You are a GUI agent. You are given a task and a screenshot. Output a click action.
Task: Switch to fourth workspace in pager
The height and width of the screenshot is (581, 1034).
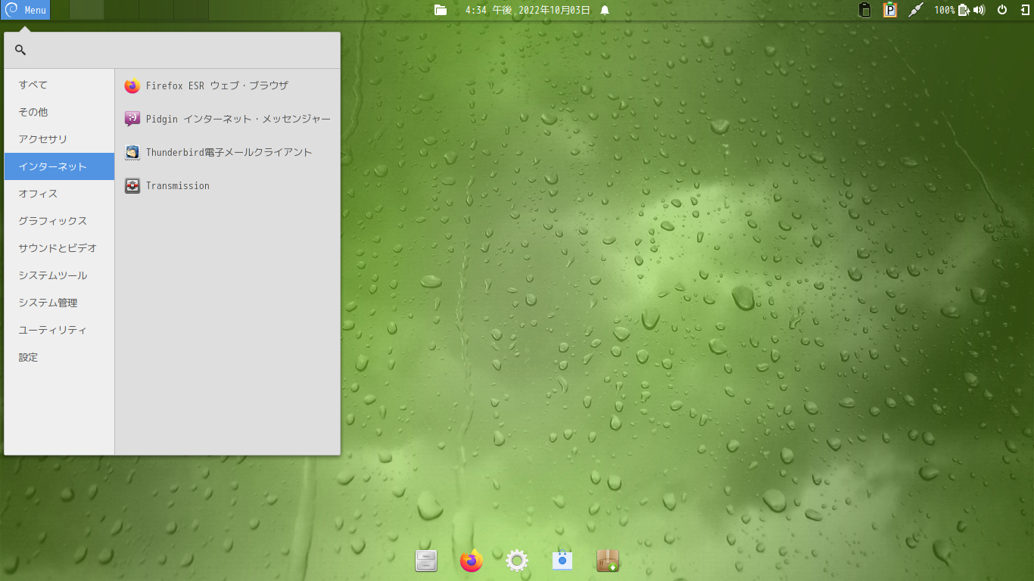(191, 10)
